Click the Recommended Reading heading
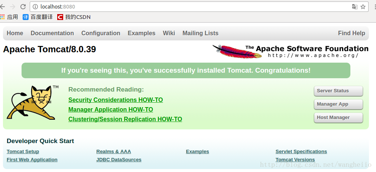 tap(106, 89)
